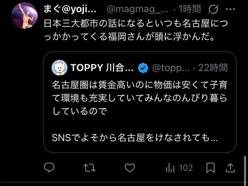
Task: Click the @topp handle in quoted post
Action: coord(170,68)
